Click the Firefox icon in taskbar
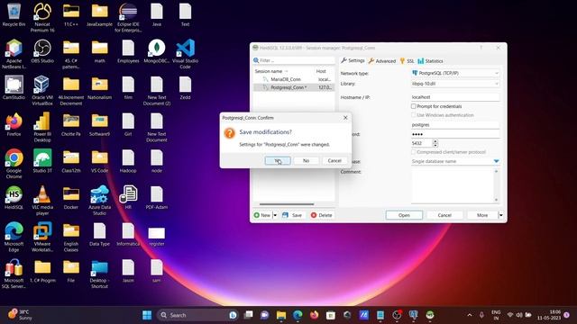 (314, 315)
